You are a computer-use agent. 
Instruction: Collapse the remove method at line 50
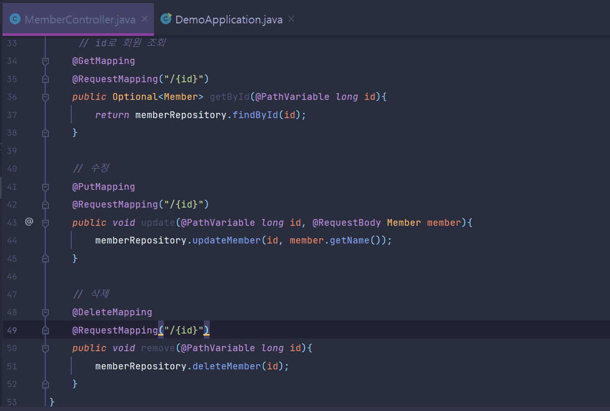point(46,349)
